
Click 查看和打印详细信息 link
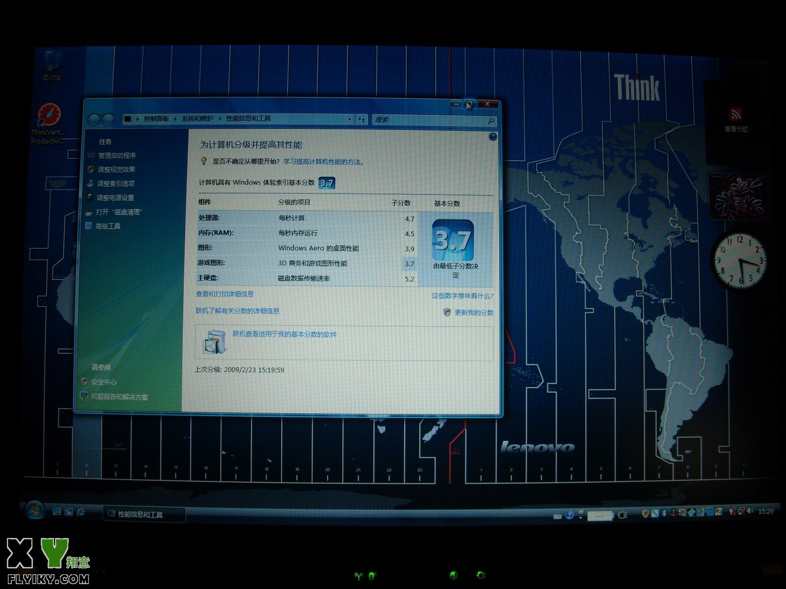225,294
